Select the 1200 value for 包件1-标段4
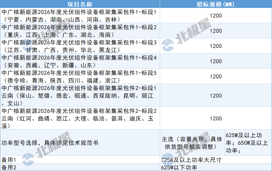 click(x=216, y=61)
